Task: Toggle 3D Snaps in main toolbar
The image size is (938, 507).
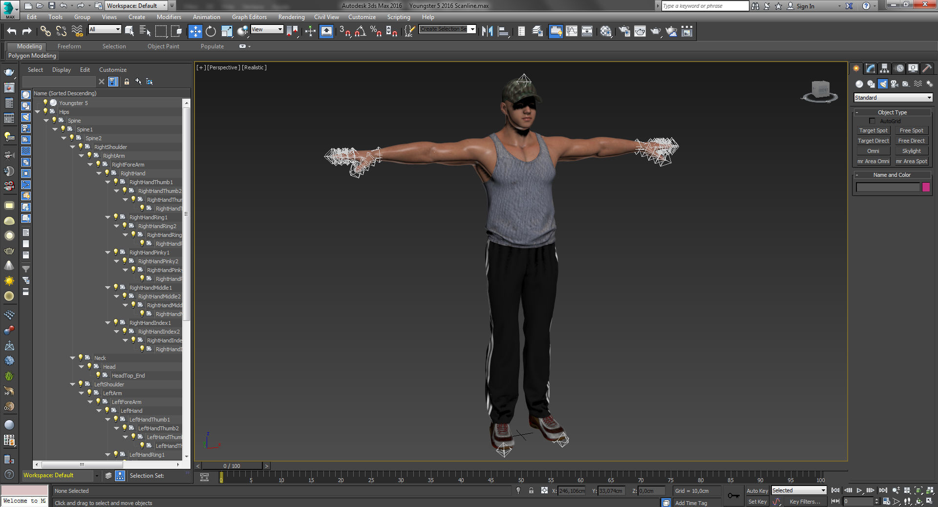Action: 345,31
